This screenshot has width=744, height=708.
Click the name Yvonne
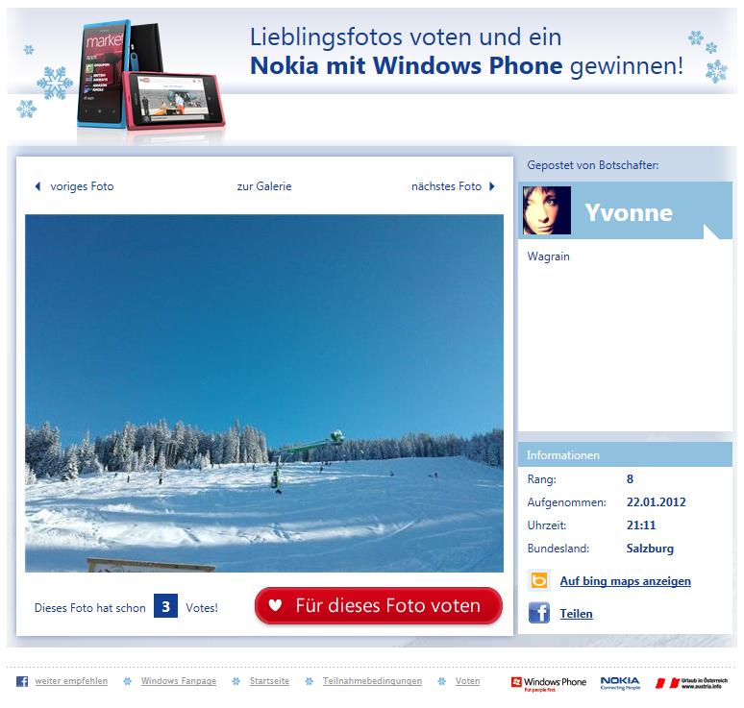pyautogui.click(x=629, y=212)
